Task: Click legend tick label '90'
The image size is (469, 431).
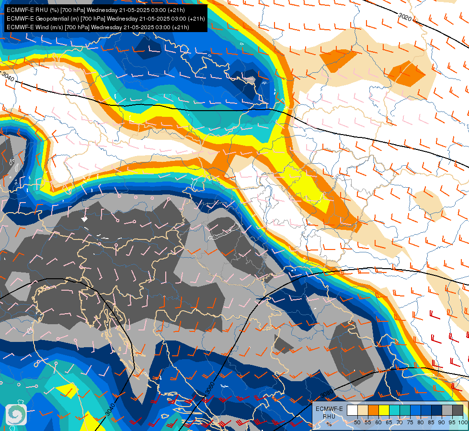Action: tap(442, 422)
